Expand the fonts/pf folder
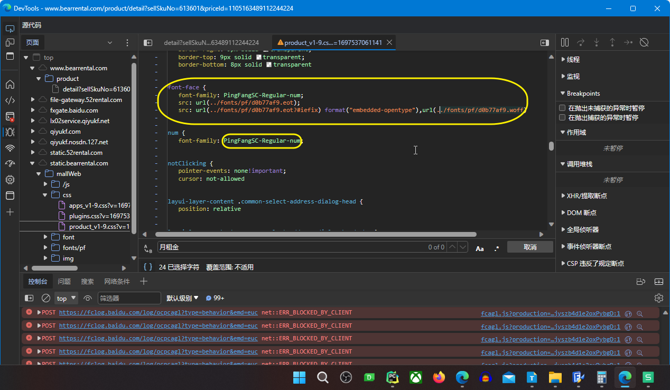This screenshot has height=390, width=670. [x=46, y=248]
